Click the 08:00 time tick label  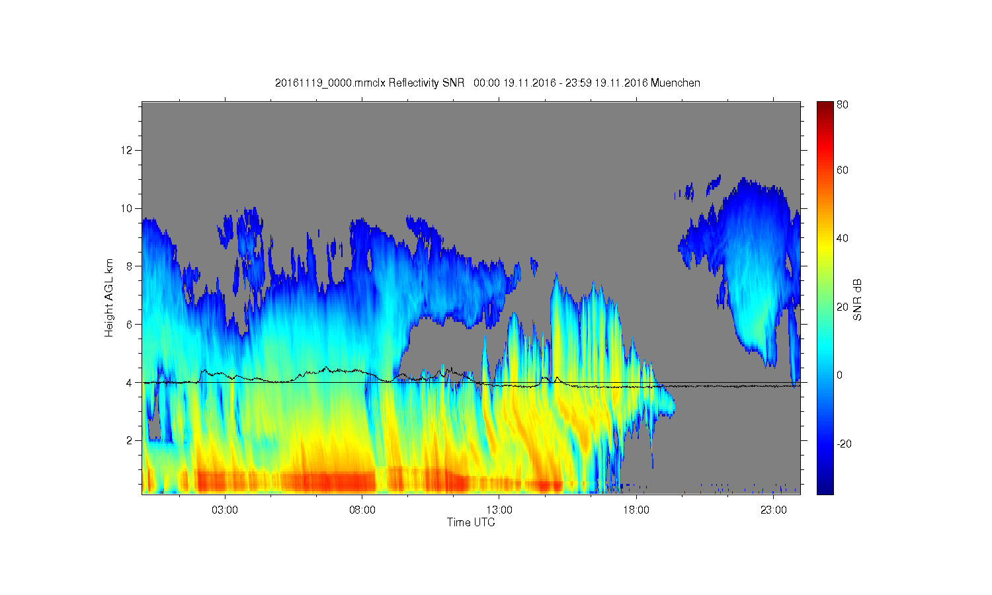click(362, 510)
